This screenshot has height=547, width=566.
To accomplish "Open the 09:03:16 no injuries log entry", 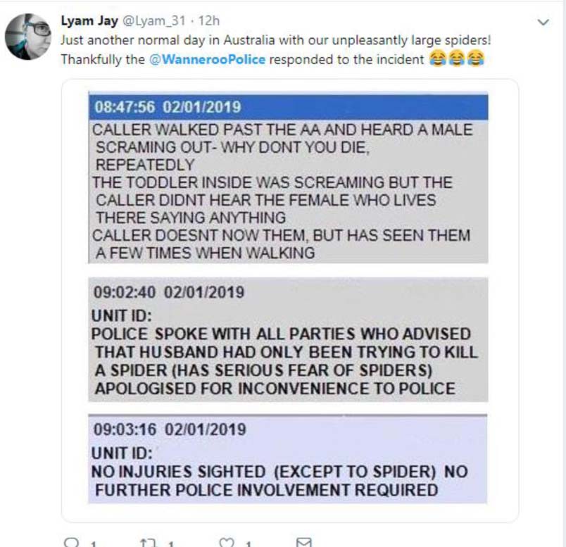I will coord(288,458).
